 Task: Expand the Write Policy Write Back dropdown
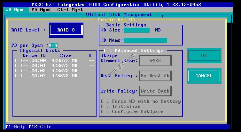click(x=155, y=91)
